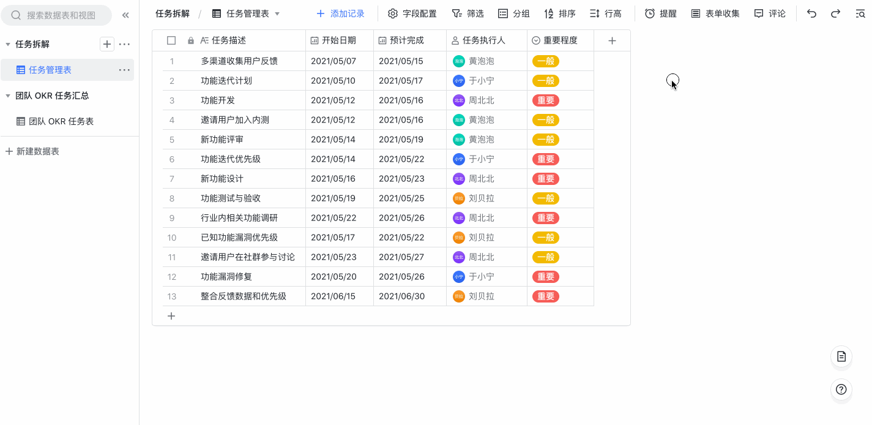This screenshot has width=872, height=425.
Task: Click the 添加记录 button
Action: coord(340,13)
